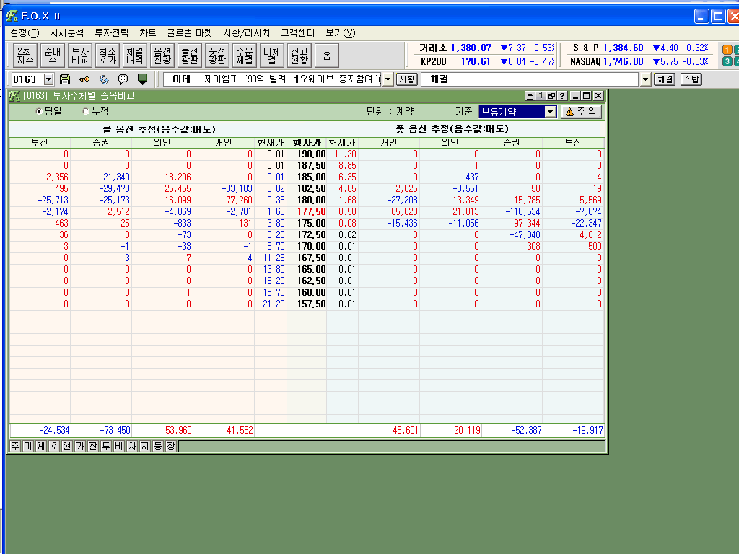
Task: Select the 당일 radio button
Action: click(x=39, y=112)
